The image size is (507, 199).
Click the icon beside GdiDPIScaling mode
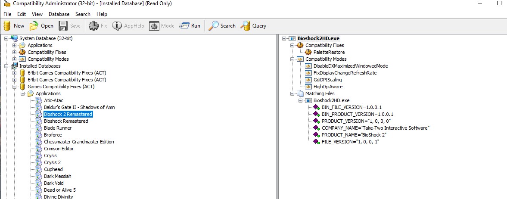308,80
